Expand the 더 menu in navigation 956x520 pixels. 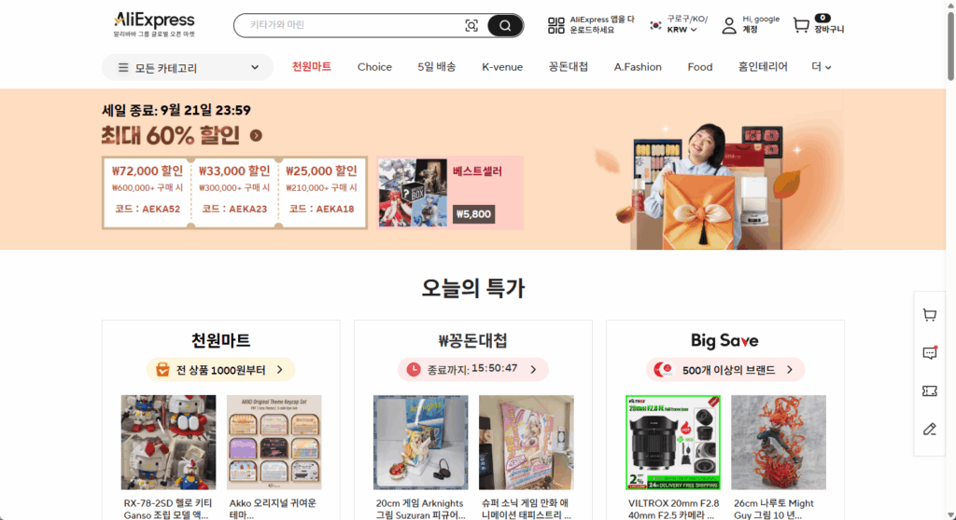pyautogui.click(x=822, y=67)
